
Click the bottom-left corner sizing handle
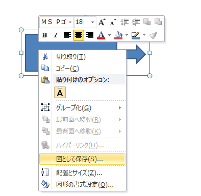tap(21, 76)
